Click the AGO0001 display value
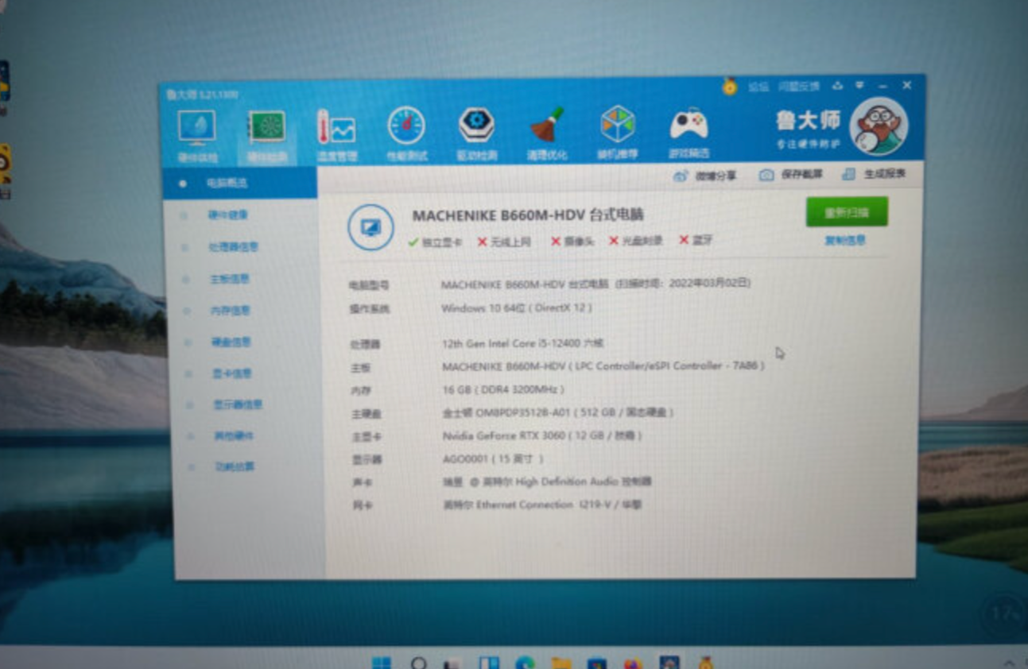Image resolution: width=1028 pixels, height=669 pixels. (x=494, y=458)
